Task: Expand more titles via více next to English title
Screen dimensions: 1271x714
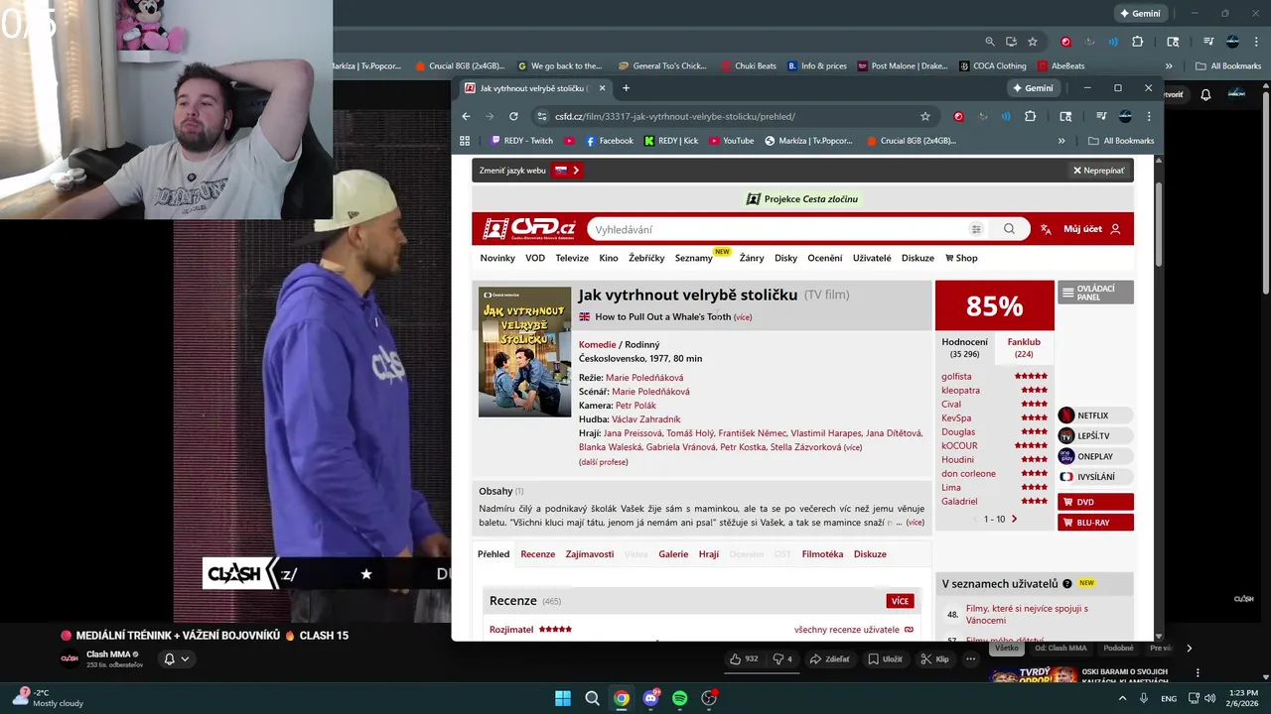Action: coord(743,317)
